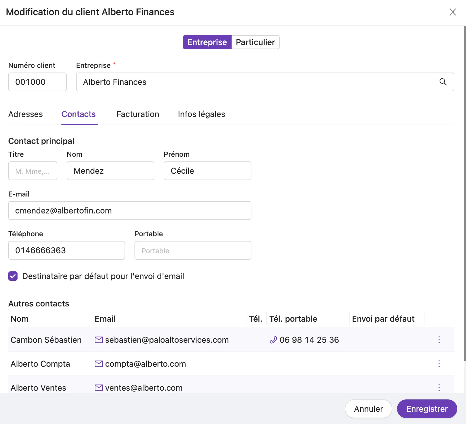466x424 pixels.
Task: Edit the Numéro client field
Action: pos(37,82)
